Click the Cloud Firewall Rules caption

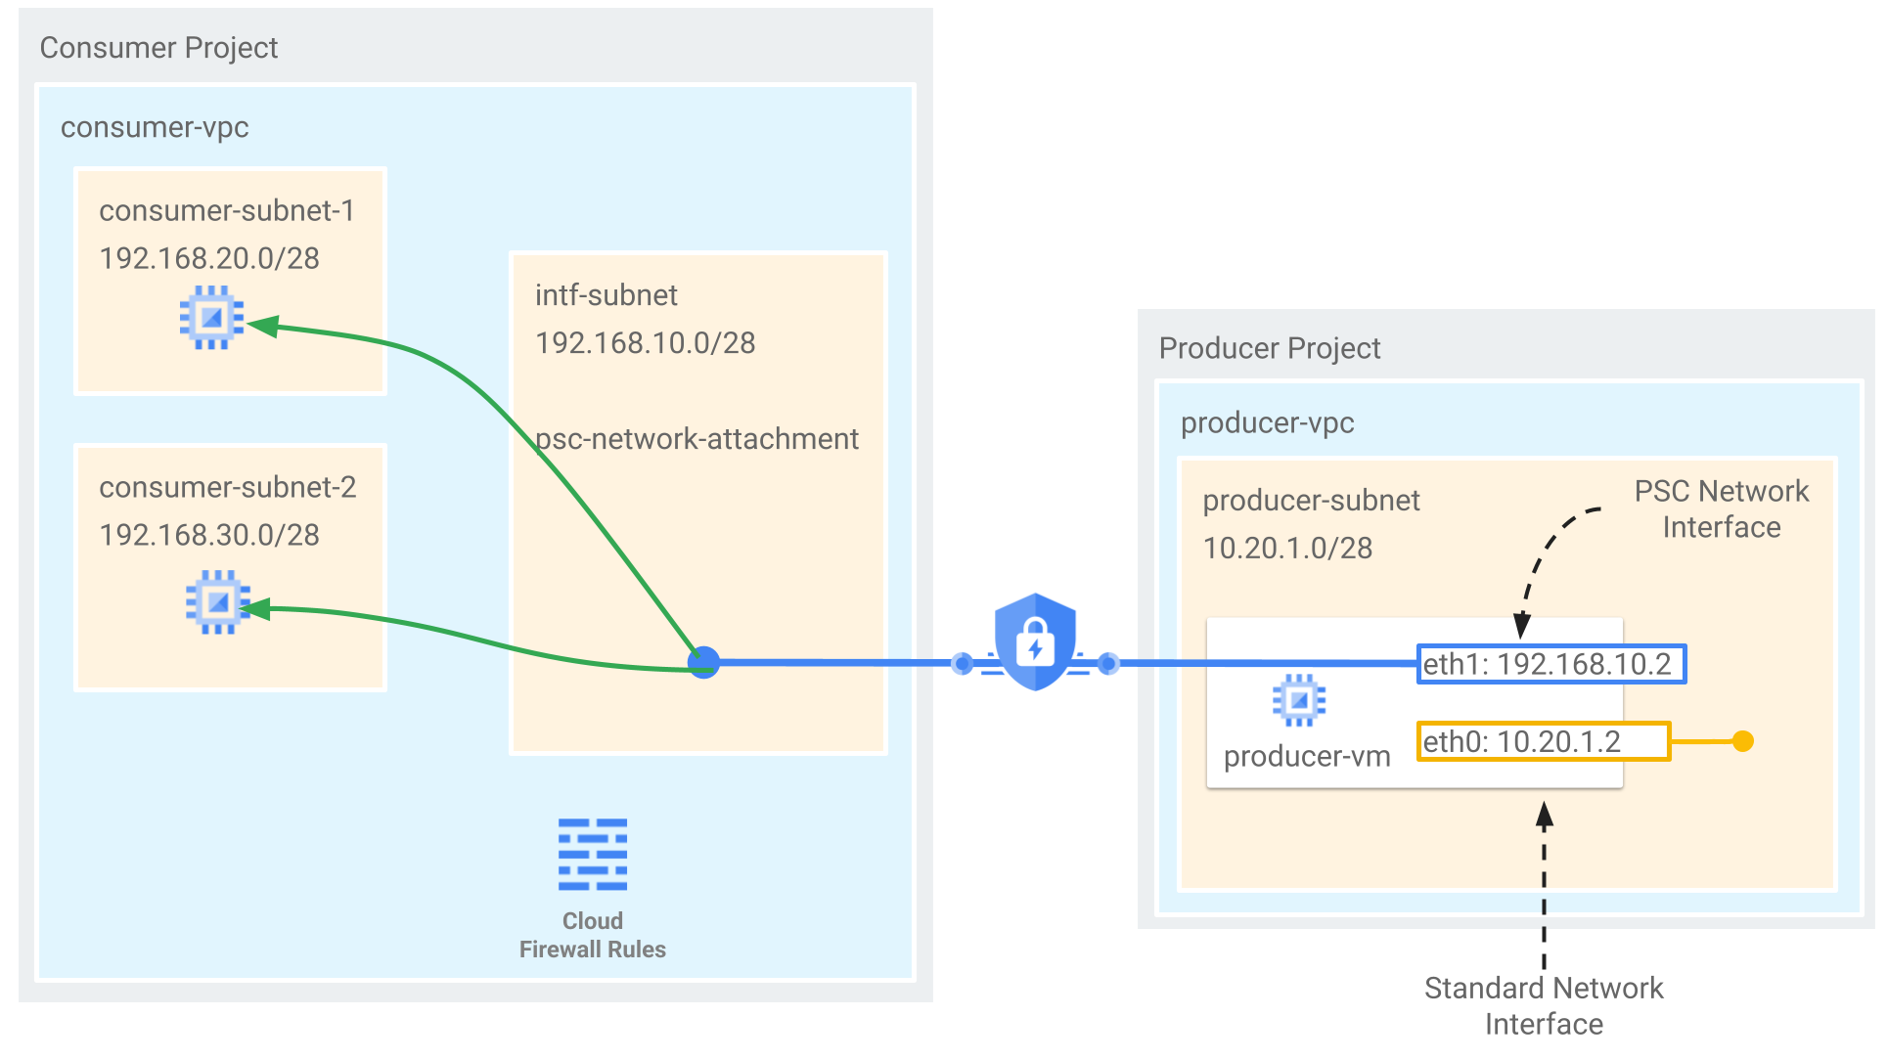[592, 935]
